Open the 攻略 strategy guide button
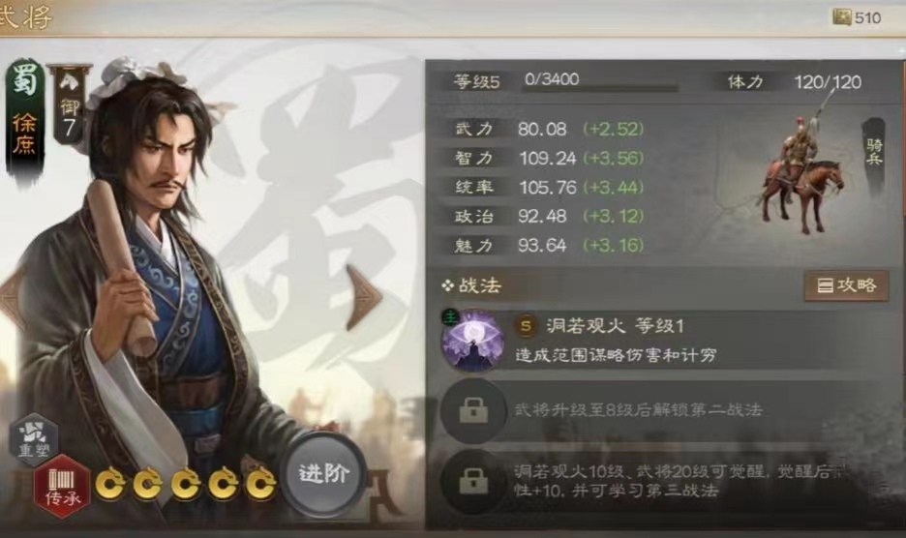This screenshot has height=538, width=906. click(x=847, y=284)
